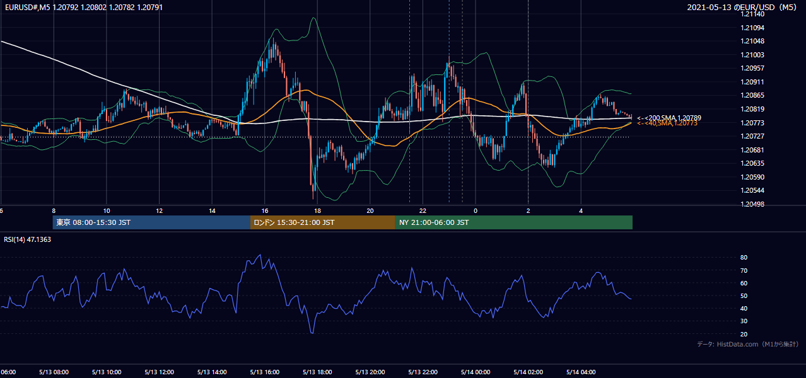Click the RSI(14) 47.1363 indicator label

28,239
